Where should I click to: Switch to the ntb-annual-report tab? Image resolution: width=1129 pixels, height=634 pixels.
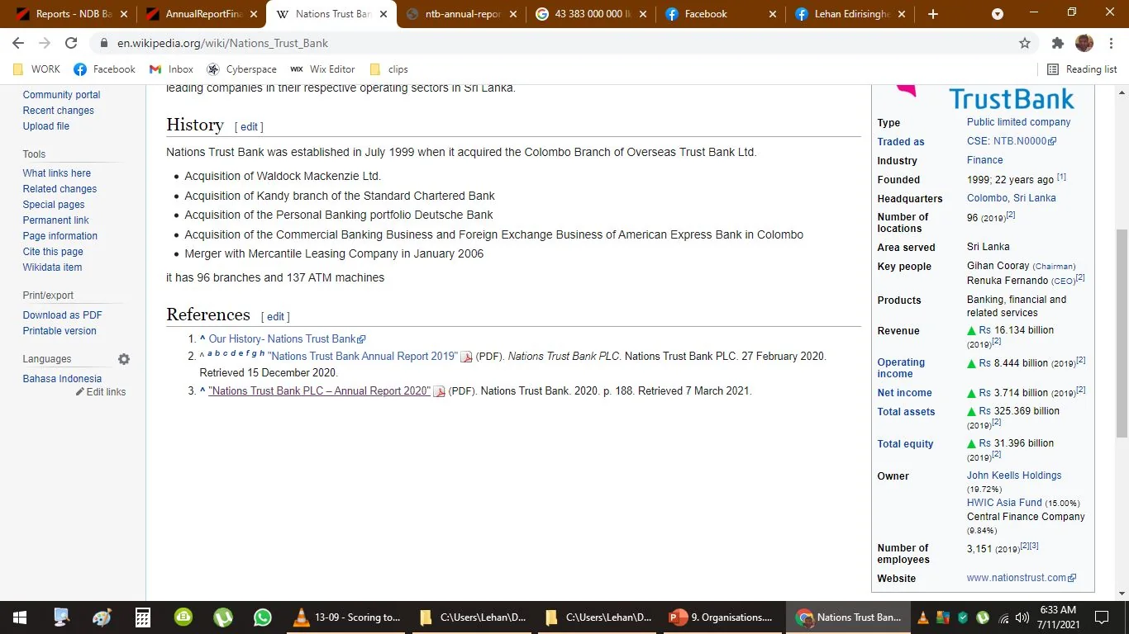[463, 14]
